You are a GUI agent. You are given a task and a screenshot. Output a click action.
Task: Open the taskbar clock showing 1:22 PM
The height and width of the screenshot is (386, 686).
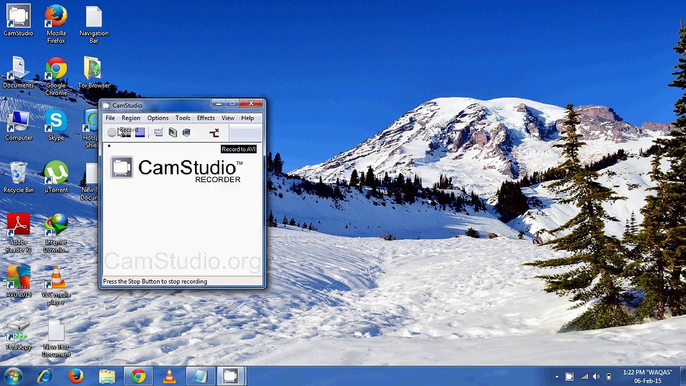(x=647, y=376)
